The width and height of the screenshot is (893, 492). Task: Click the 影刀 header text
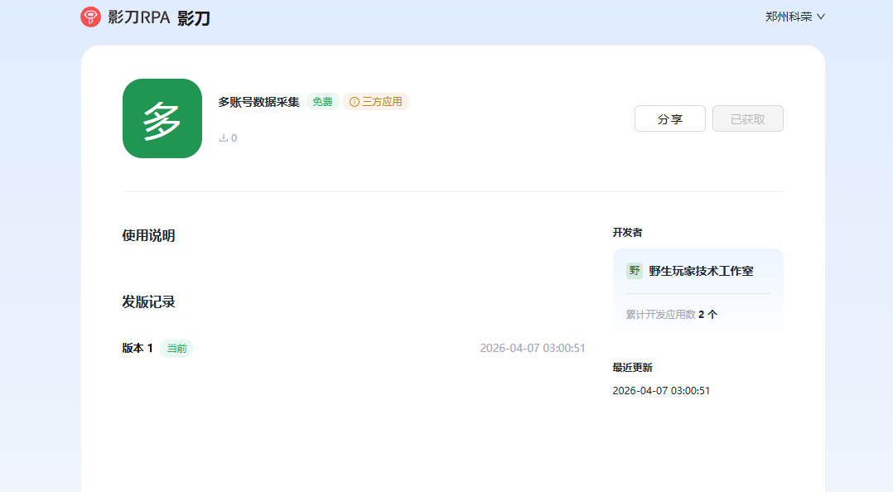coord(194,17)
